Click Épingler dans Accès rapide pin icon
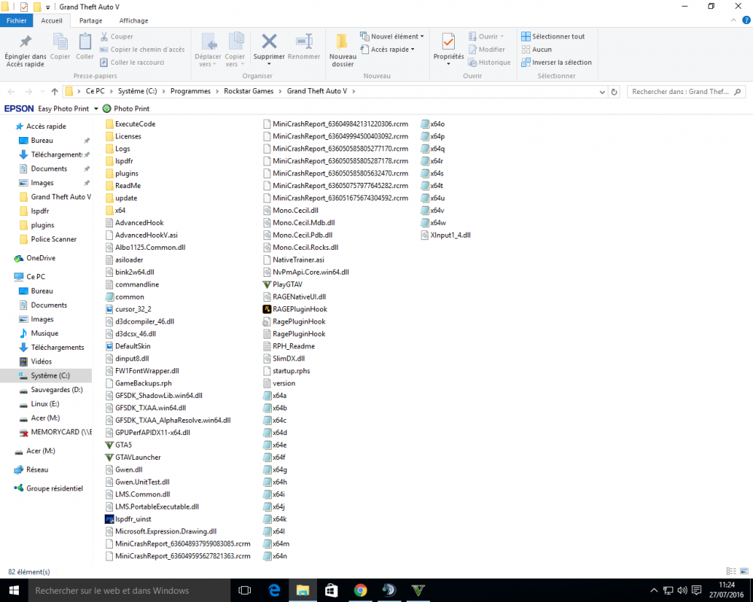 pyautogui.click(x=26, y=41)
